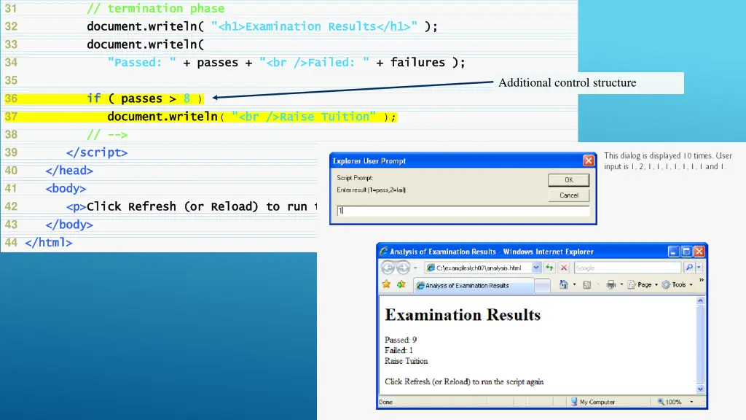The width and height of the screenshot is (746, 420).
Task: Click the scroll down arrow in browser
Action: 700,389
